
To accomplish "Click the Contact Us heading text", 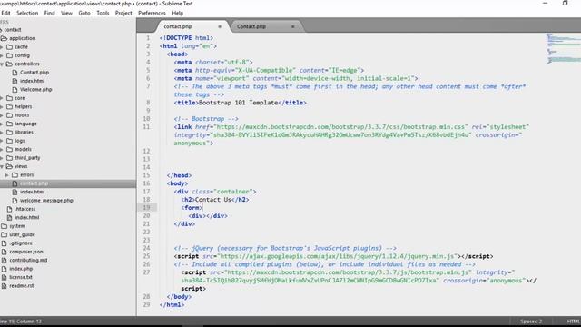I will [213, 200].
